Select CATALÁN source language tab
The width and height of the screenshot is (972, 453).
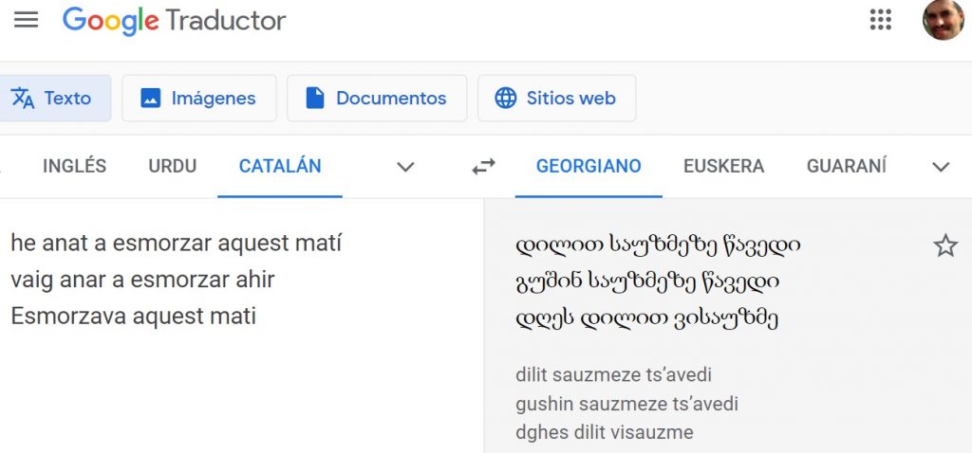click(x=280, y=167)
